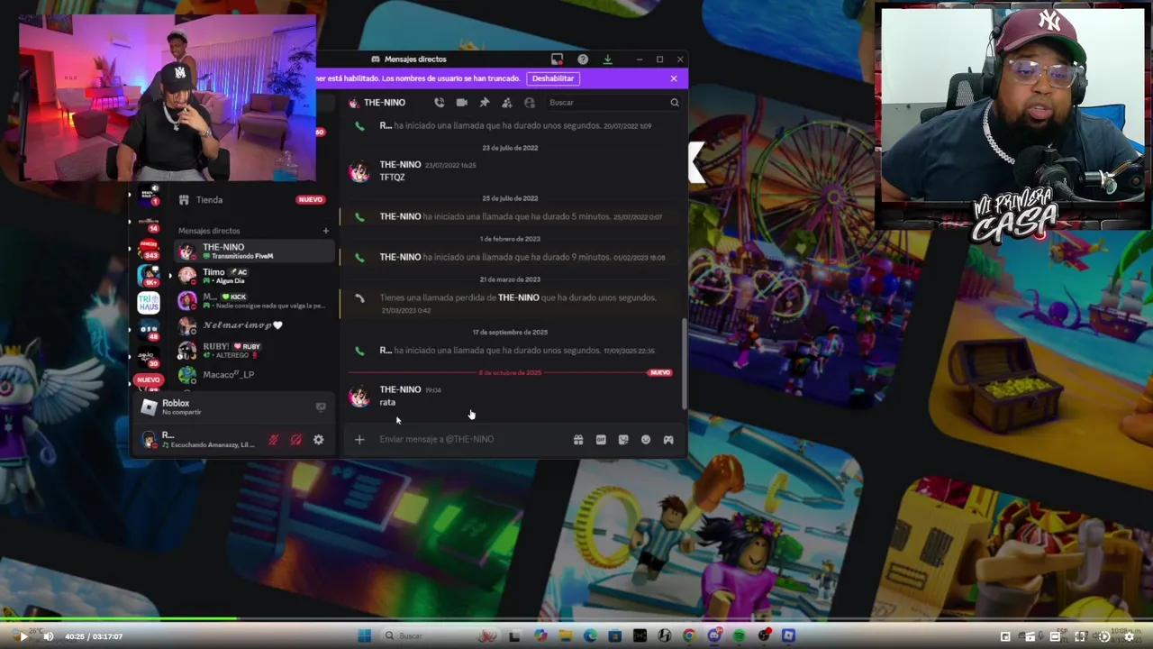Image resolution: width=1153 pixels, height=649 pixels.
Task: Open RUBY! direct message conversation
Action: pyautogui.click(x=254, y=351)
